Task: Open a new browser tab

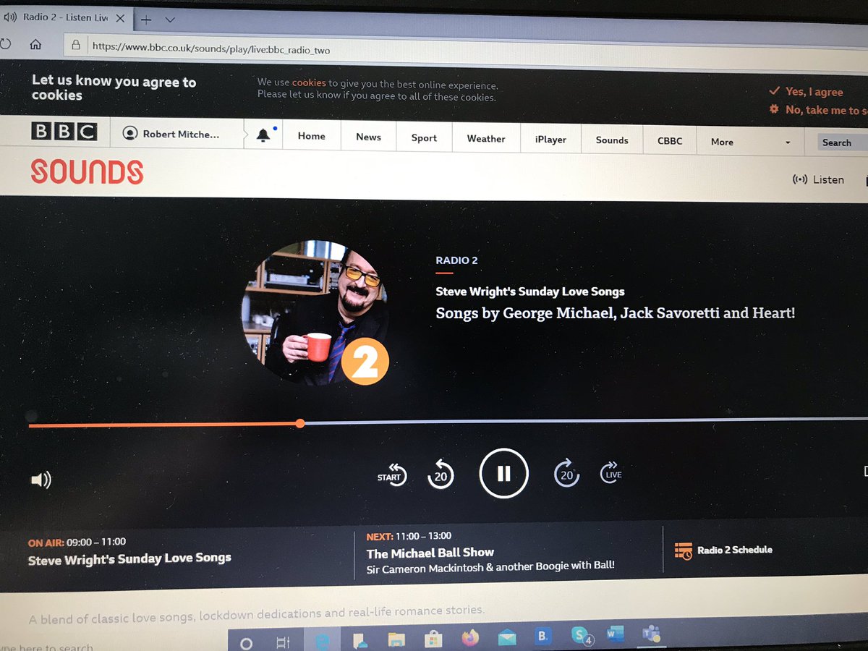Action: 147,20
